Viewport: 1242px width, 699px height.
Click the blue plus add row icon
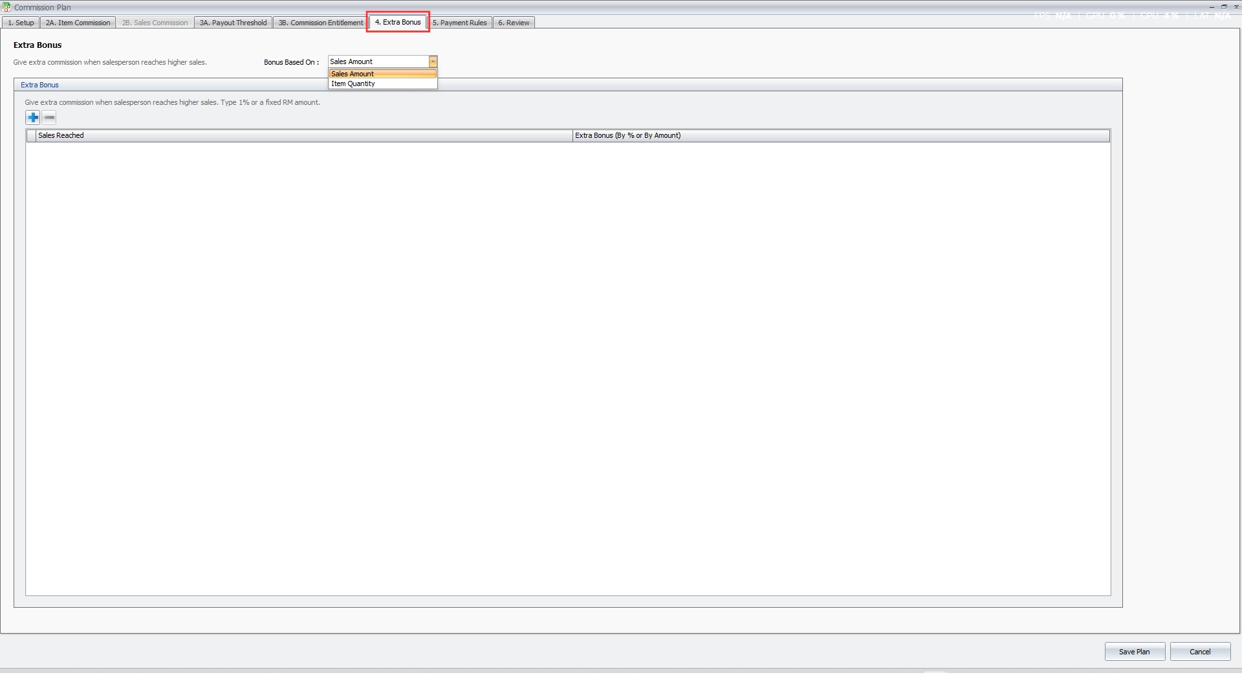pyautogui.click(x=33, y=117)
